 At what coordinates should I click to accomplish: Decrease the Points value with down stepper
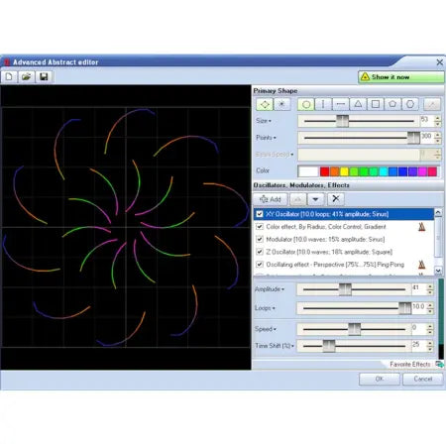[438, 141]
